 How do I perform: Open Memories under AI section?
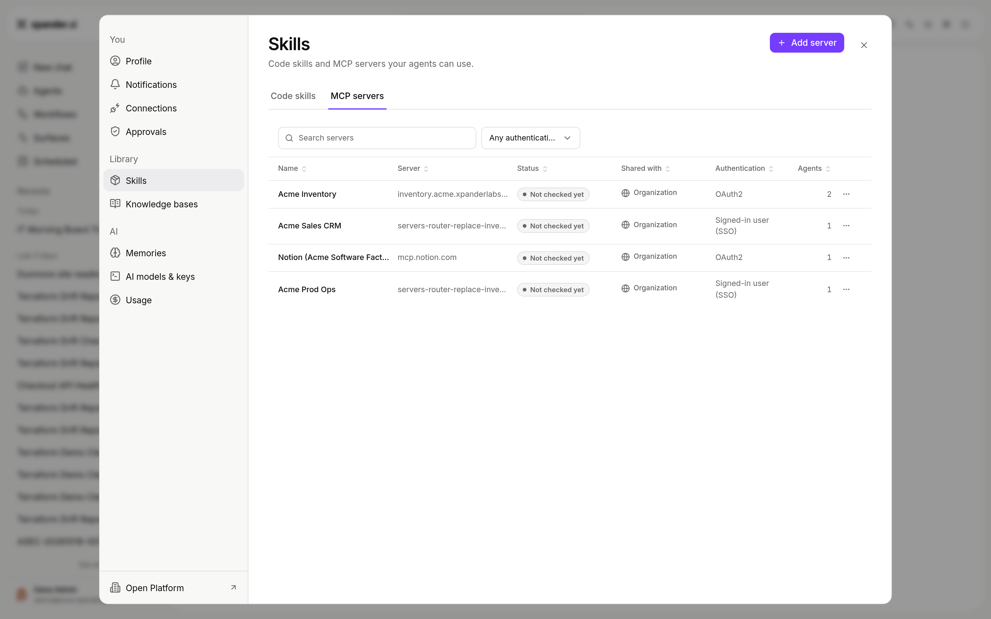click(x=174, y=253)
